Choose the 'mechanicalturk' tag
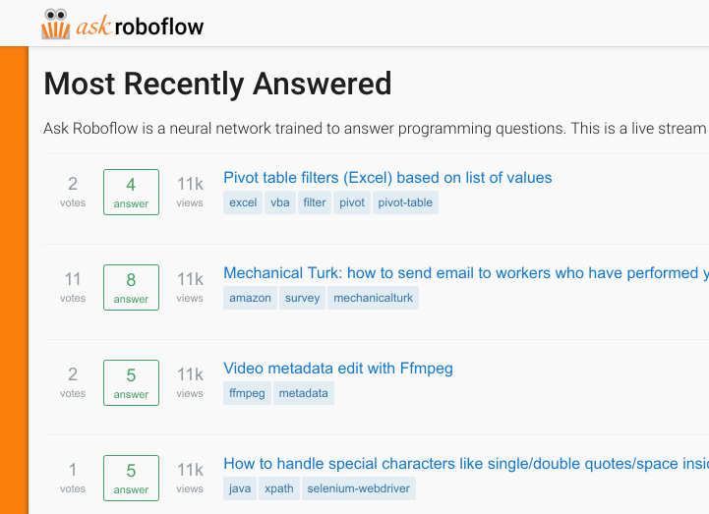709x514 pixels. pyautogui.click(x=374, y=299)
